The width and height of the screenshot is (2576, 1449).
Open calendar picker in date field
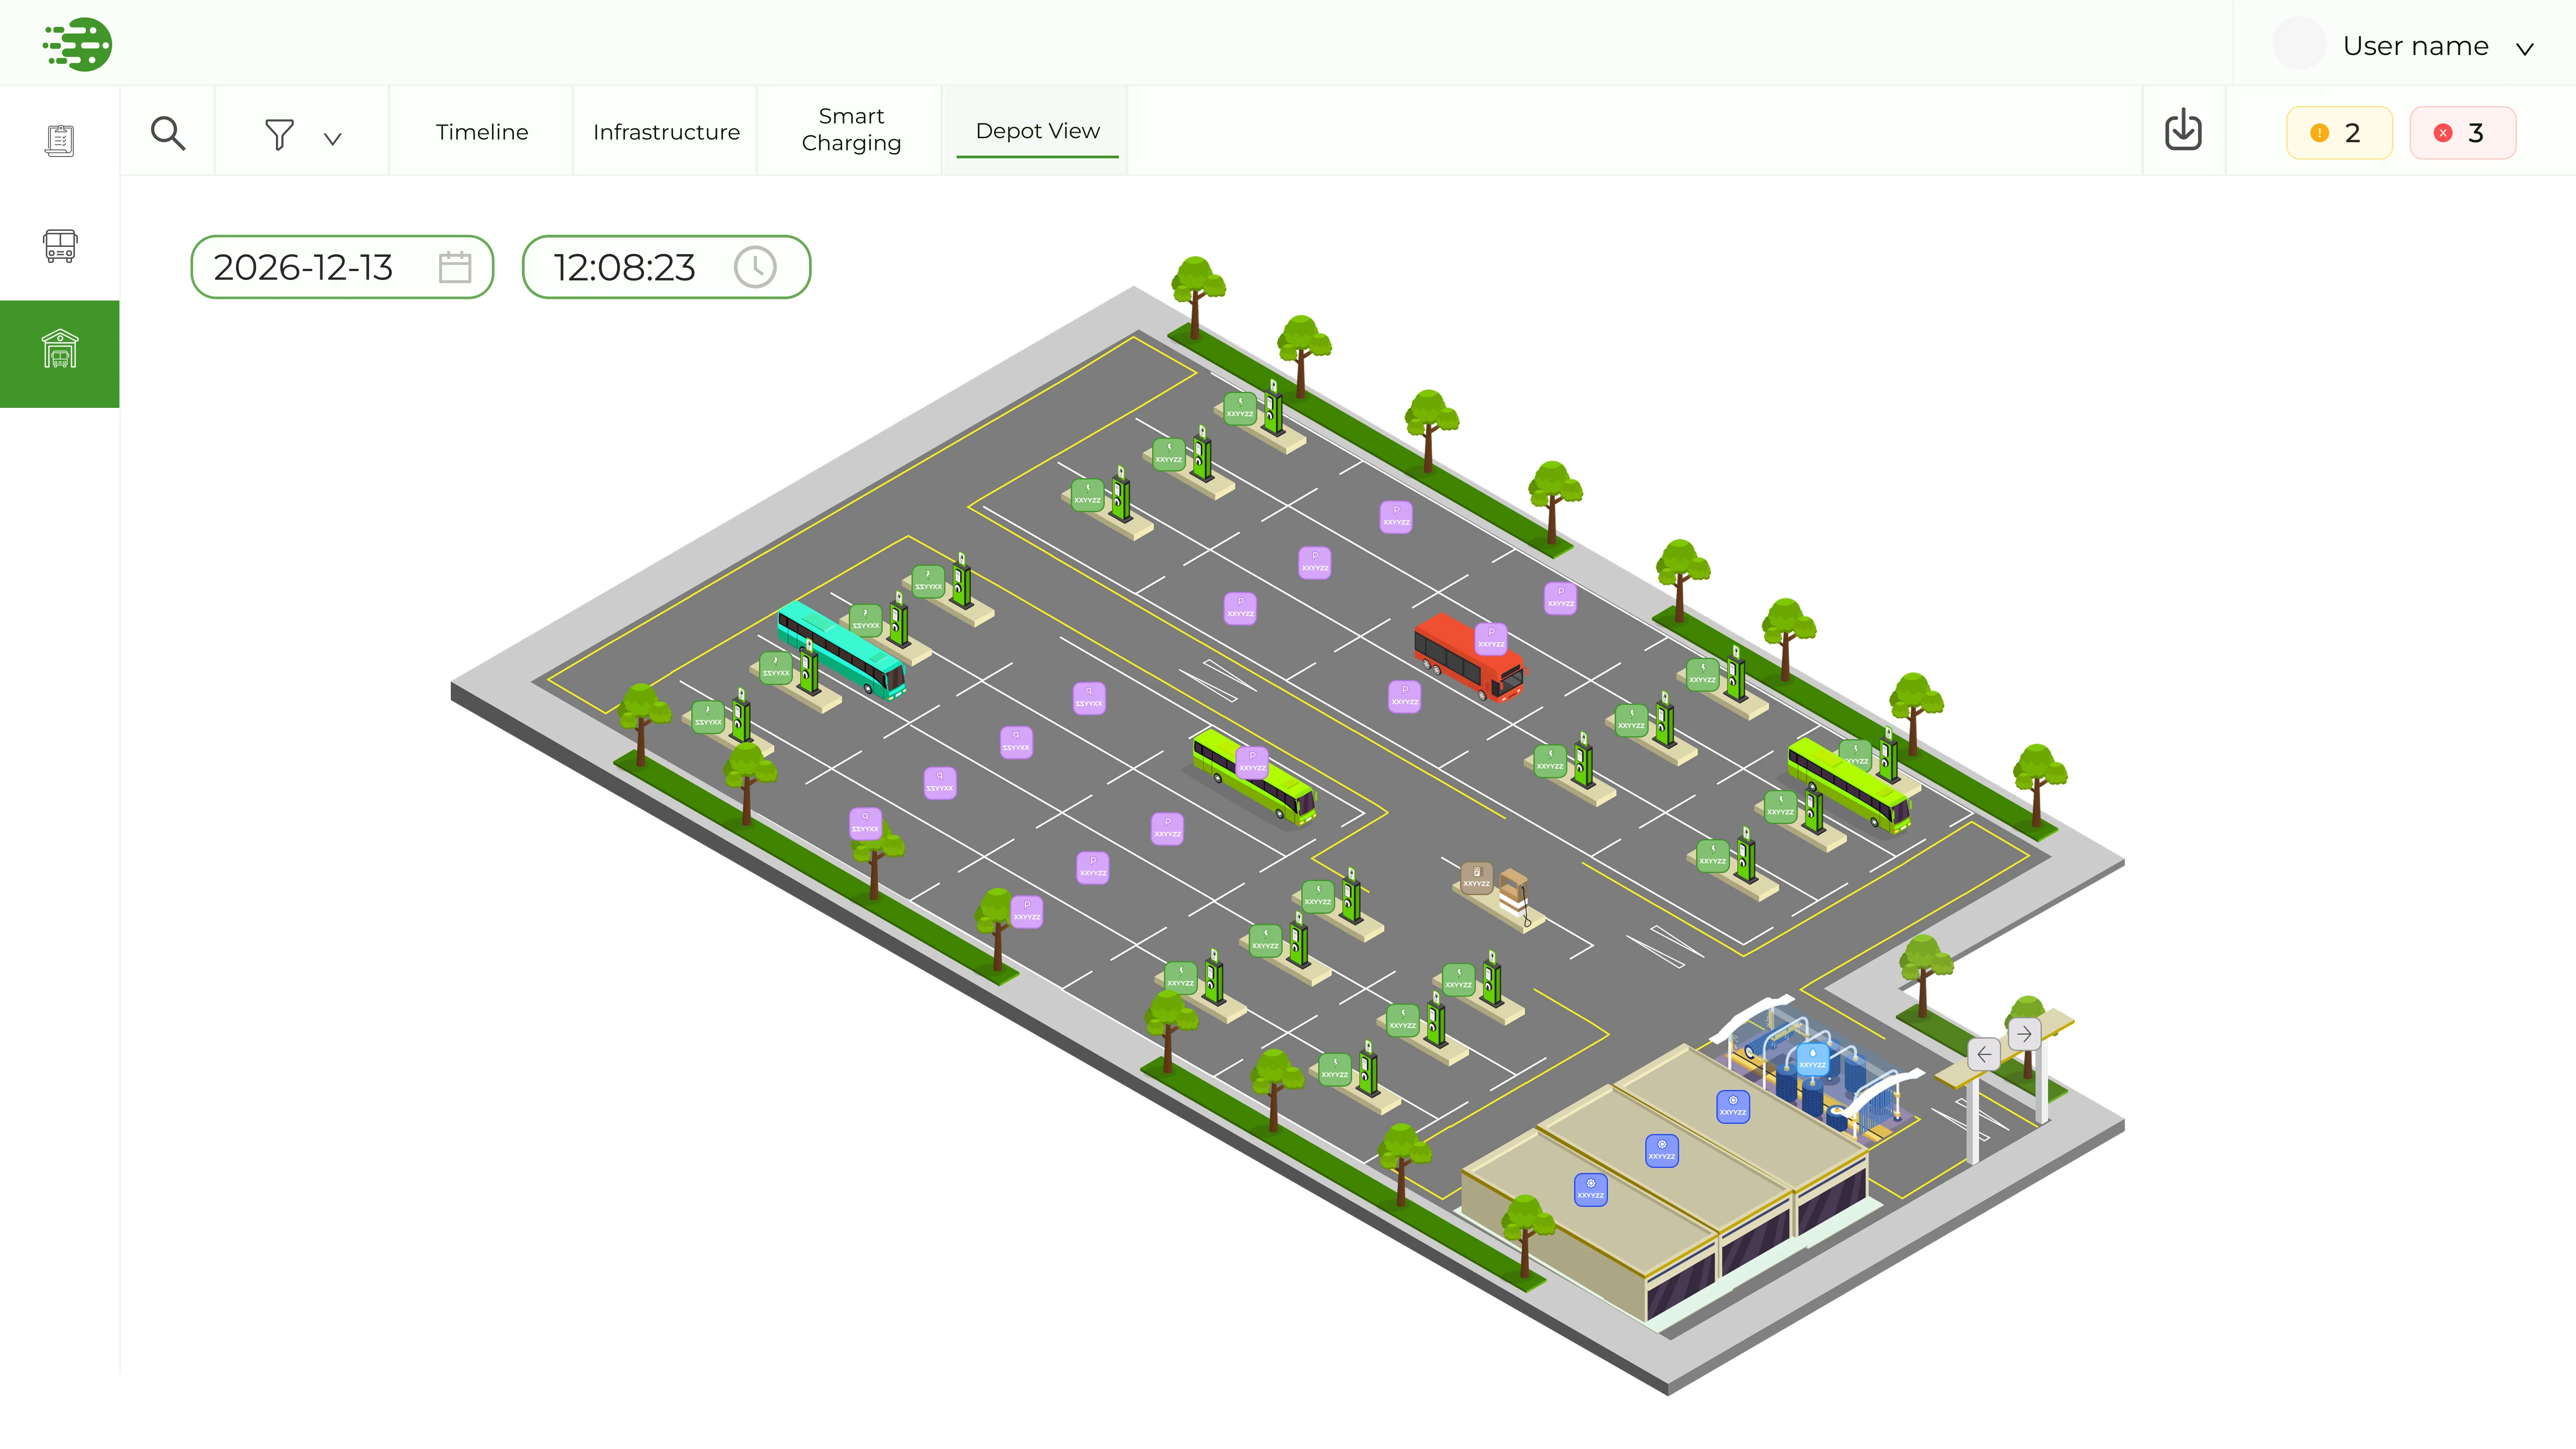pos(455,267)
